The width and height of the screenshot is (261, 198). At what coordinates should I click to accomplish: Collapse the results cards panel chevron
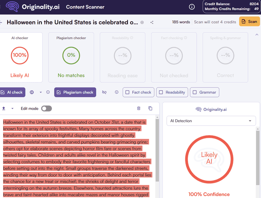pyautogui.click(x=257, y=35)
